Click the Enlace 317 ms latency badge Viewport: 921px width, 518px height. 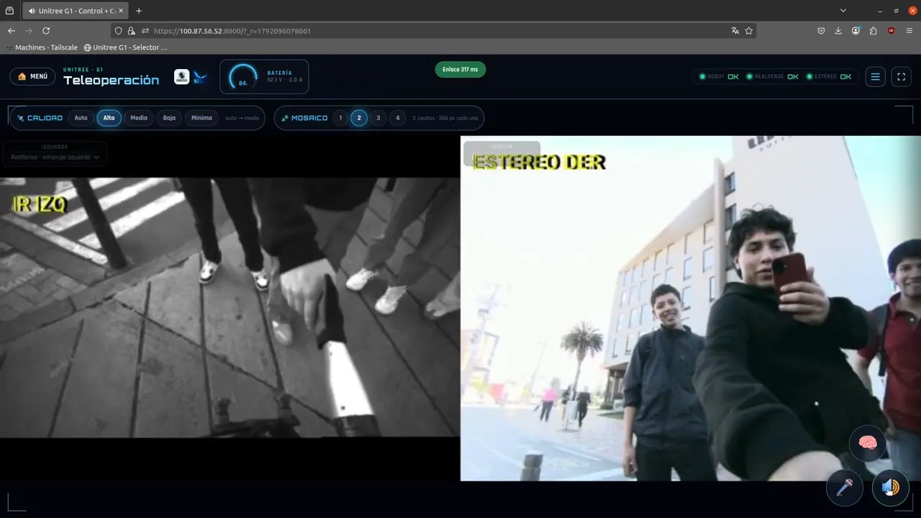point(460,70)
